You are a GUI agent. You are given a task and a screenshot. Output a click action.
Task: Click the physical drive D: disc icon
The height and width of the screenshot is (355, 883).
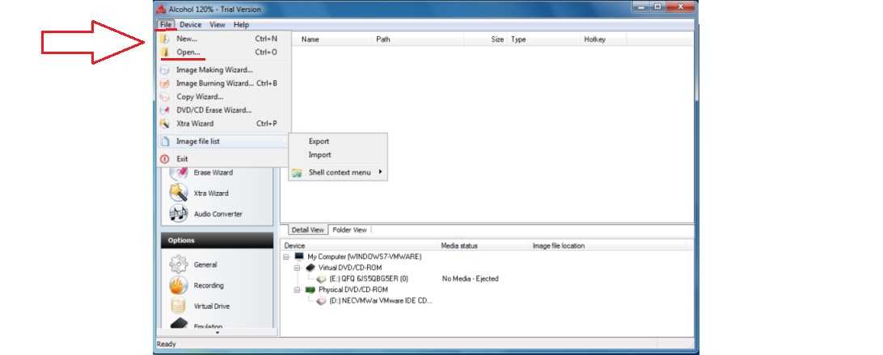coord(322,301)
